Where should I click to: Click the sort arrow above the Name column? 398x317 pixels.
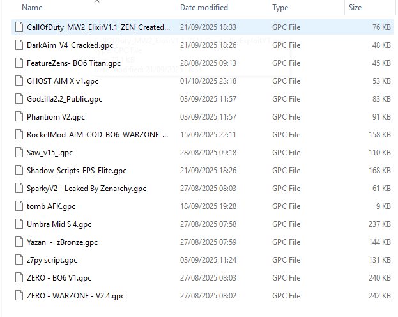[x=96, y=1]
